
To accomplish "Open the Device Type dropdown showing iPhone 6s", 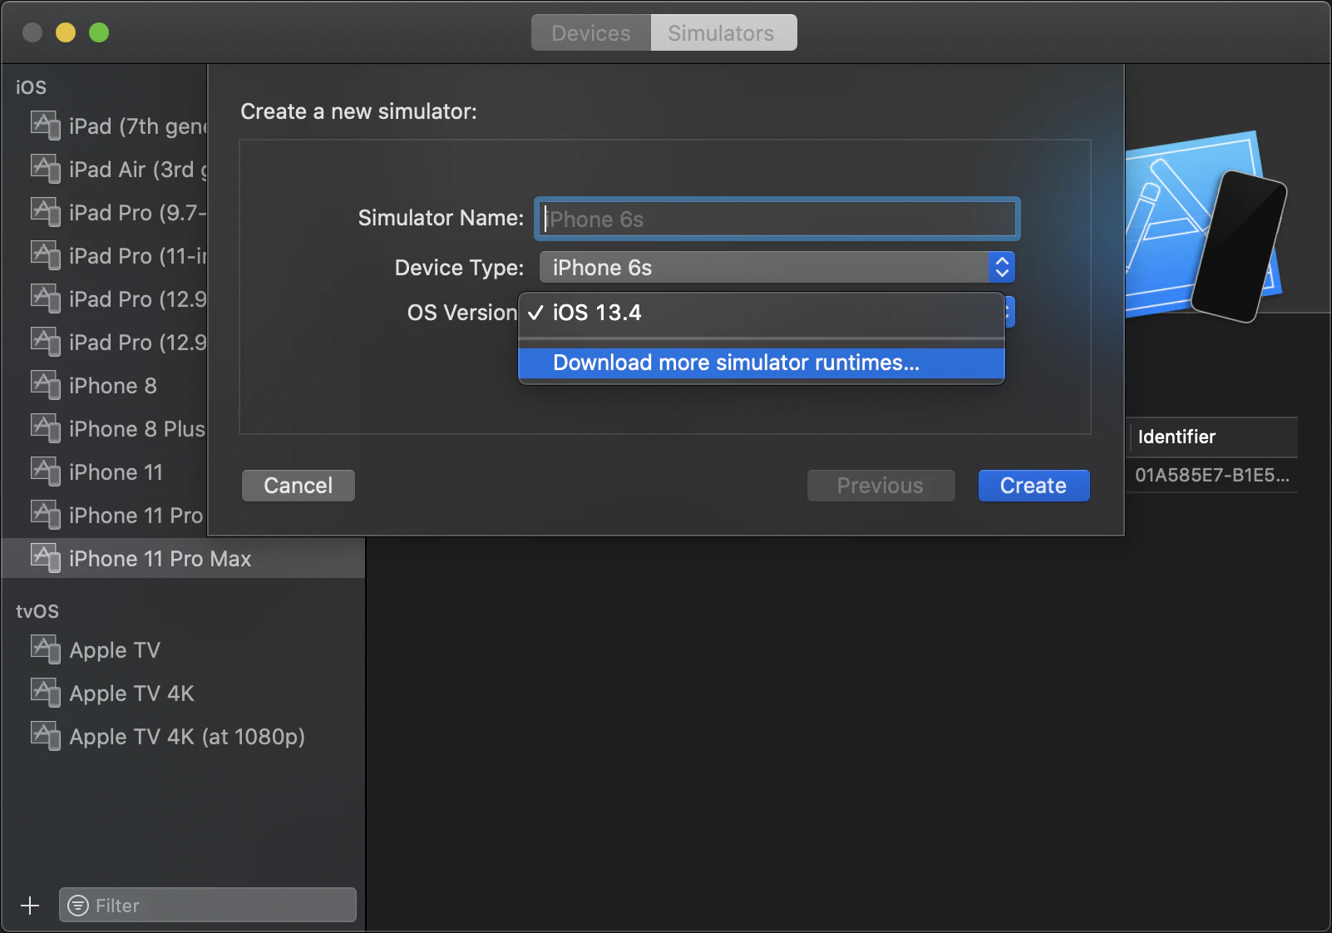I will 777,268.
